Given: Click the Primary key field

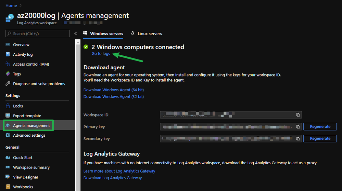Looking at the screenshot, I should [x=231, y=127].
